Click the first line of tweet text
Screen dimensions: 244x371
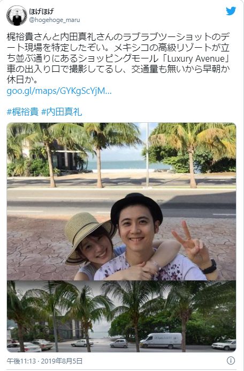(x=118, y=37)
